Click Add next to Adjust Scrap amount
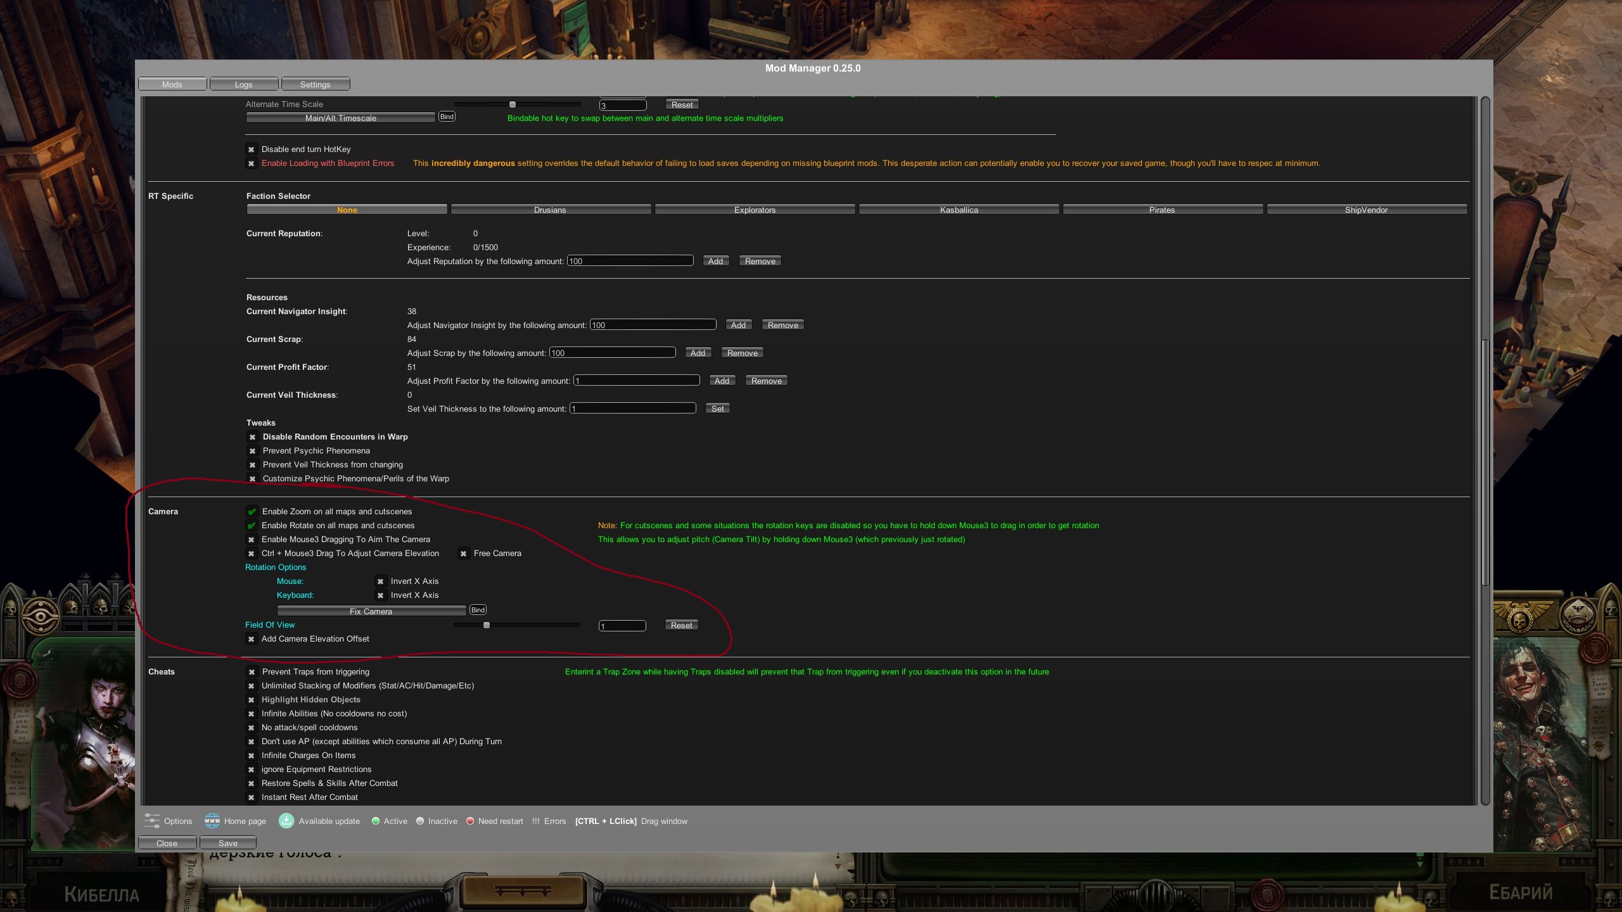 [x=698, y=353]
